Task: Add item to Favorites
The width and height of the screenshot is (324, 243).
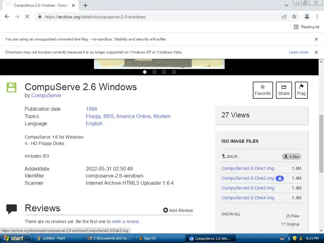Action: click(x=263, y=90)
